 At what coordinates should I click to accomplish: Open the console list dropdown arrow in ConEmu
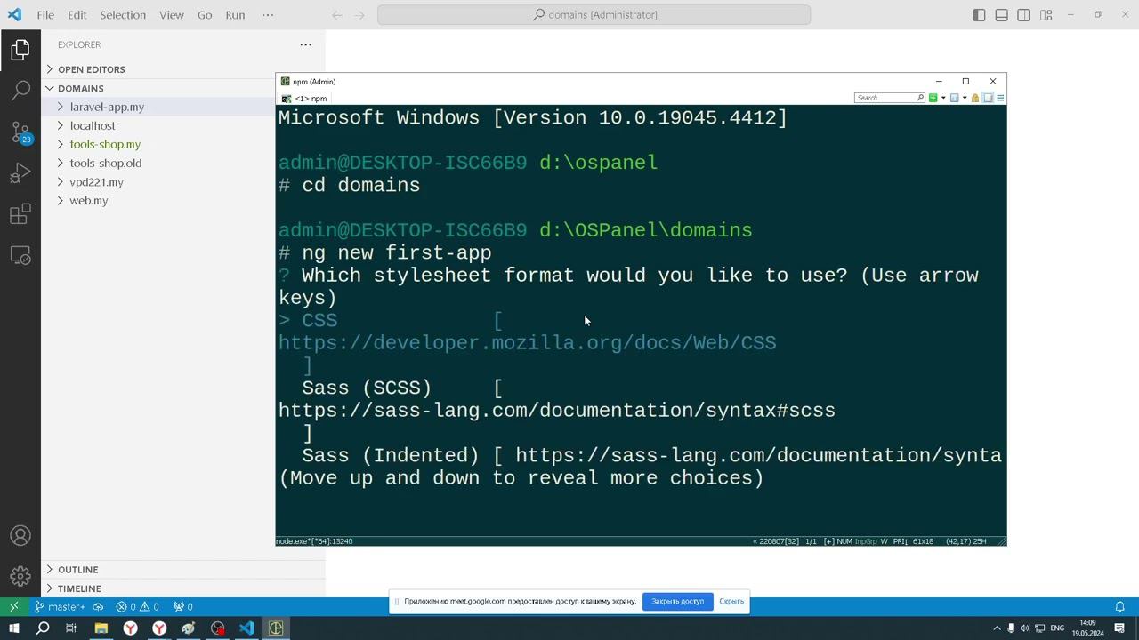point(964,98)
